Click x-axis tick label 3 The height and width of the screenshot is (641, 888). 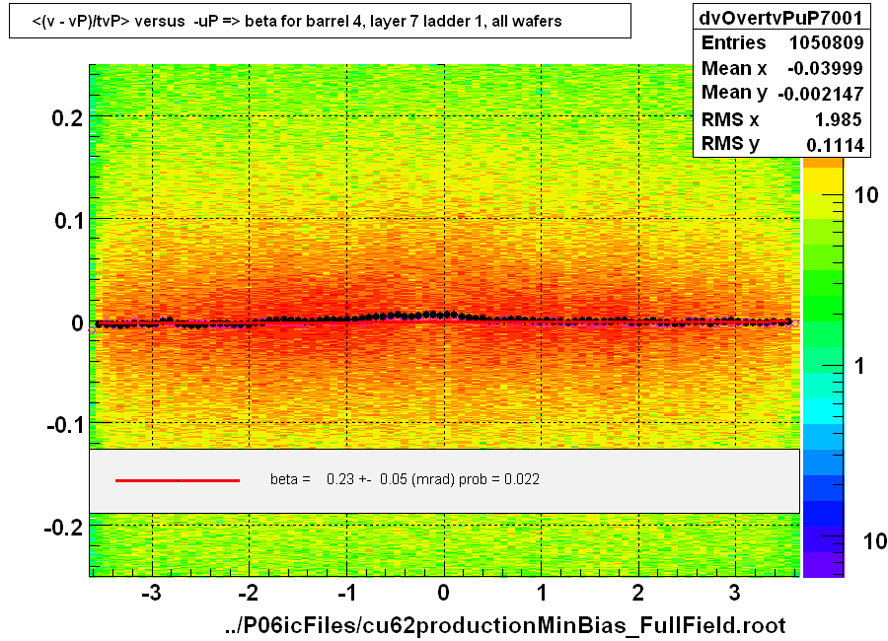(x=735, y=593)
